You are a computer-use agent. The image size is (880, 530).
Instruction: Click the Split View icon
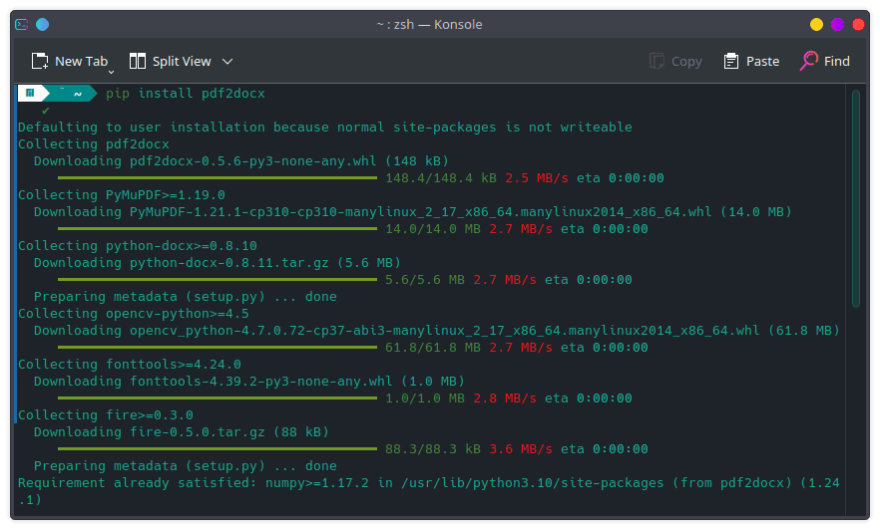(x=137, y=61)
